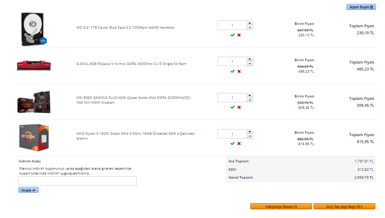Remove MSI B350 motherboard with red X
Viewport: 385px width, 218px height.
point(239,107)
